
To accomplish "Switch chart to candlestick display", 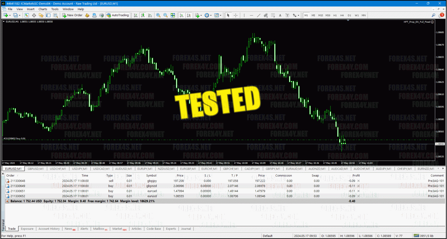I will tap(143, 15).
